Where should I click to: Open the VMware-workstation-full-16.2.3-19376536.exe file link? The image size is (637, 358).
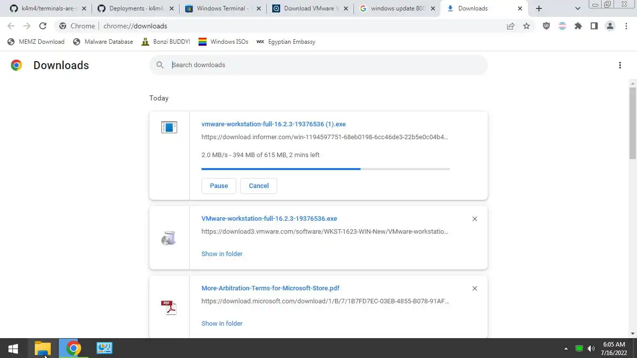click(269, 219)
